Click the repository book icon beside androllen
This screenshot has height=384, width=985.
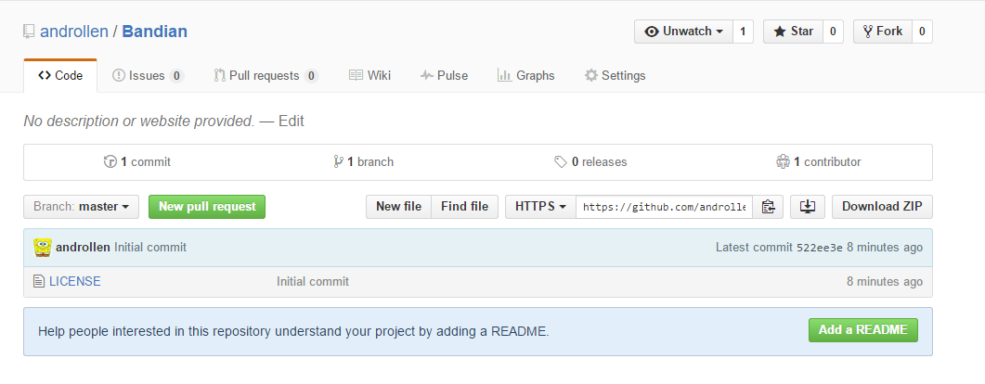coord(29,32)
